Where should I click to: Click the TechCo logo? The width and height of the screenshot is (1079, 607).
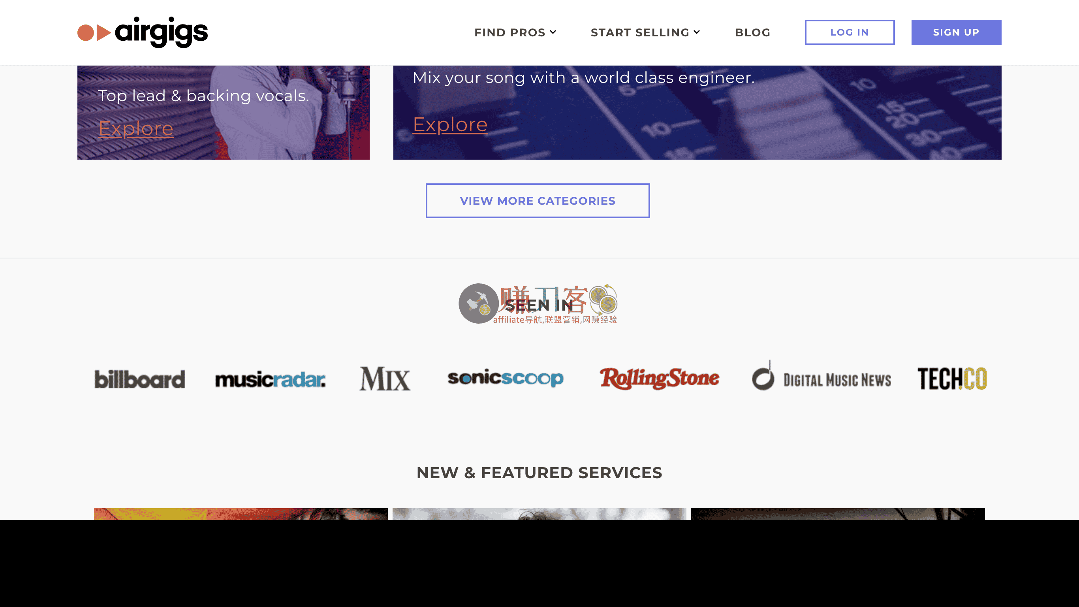point(952,379)
